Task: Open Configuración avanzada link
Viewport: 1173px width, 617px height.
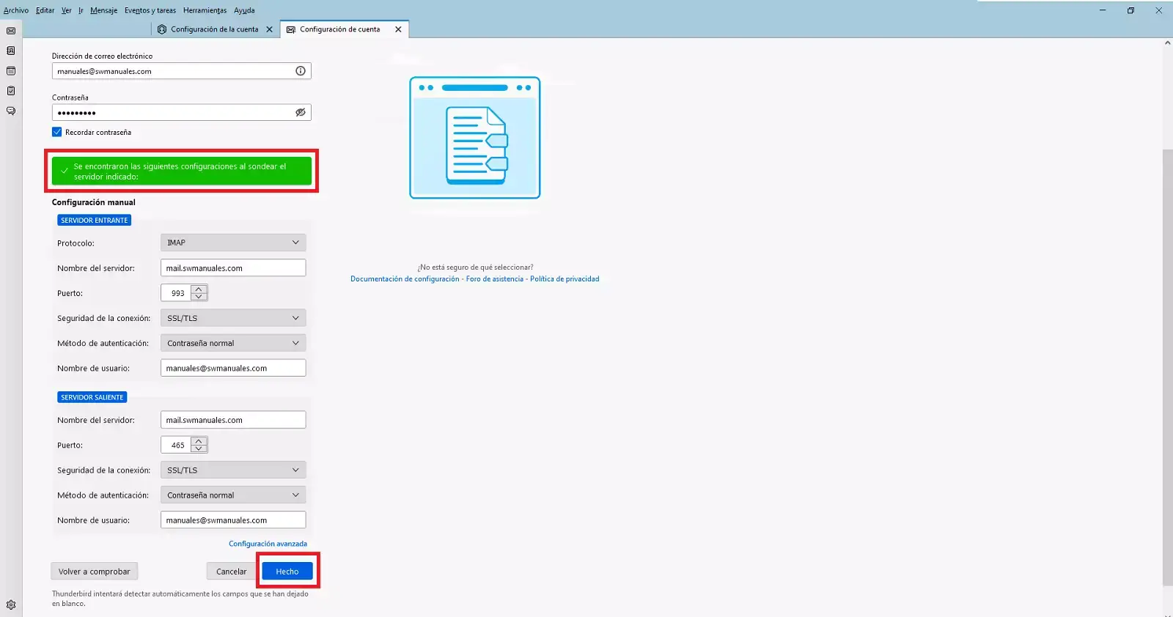Action: tap(268, 544)
